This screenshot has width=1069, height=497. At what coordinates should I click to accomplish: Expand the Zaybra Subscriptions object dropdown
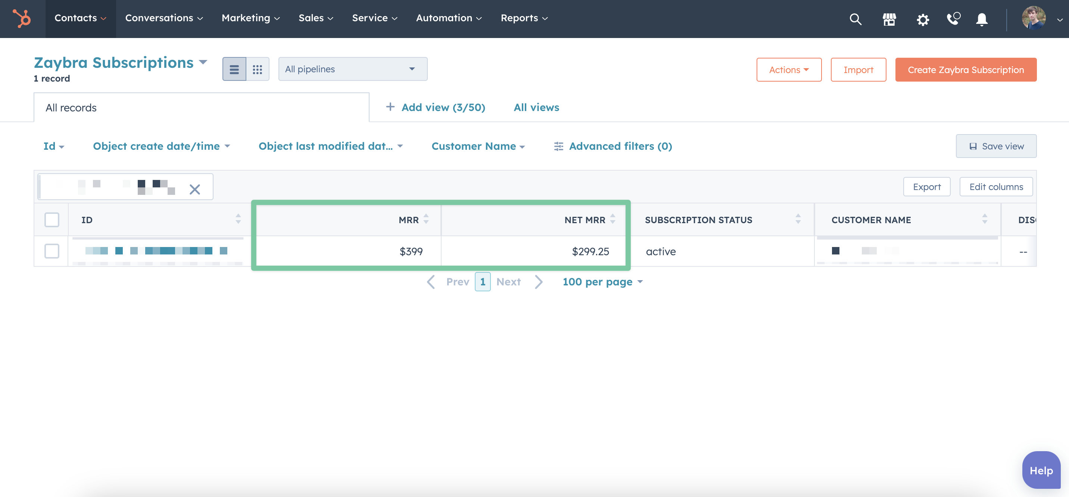click(x=120, y=63)
